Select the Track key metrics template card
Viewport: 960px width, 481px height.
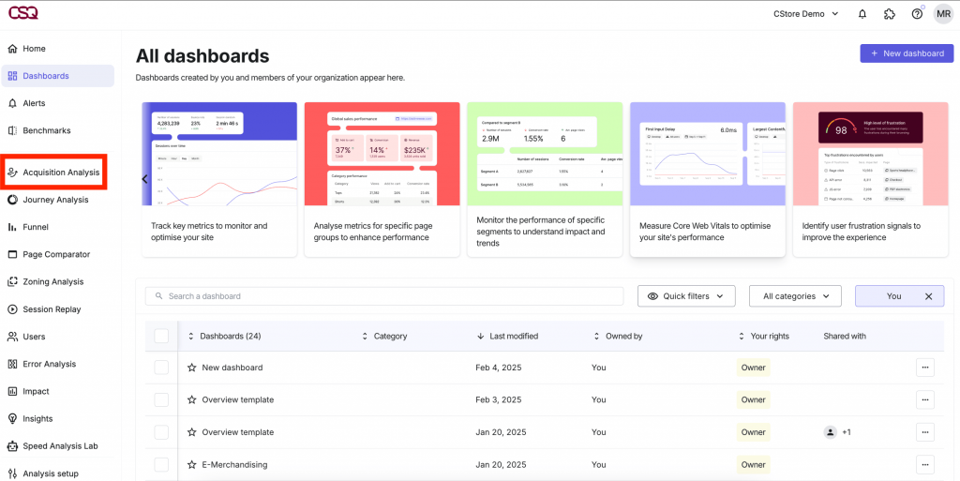point(219,179)
